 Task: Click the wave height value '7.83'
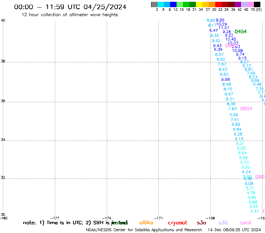click(x=232, y=109)
